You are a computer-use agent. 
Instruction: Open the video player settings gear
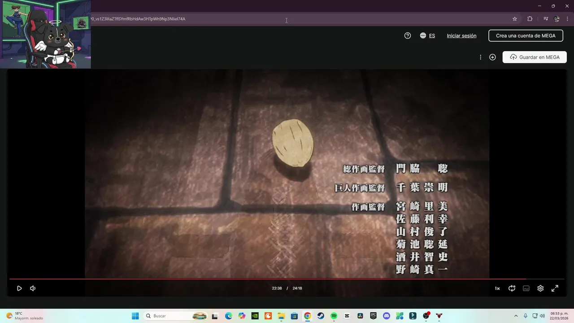point(540,288)
